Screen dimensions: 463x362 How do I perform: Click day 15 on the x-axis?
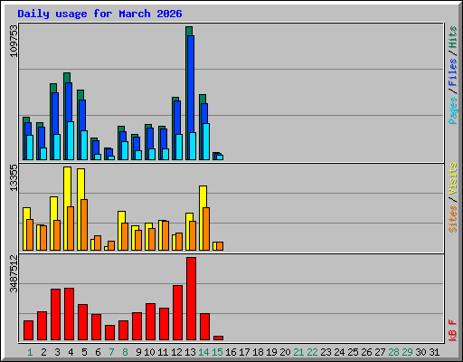[217, 352]
